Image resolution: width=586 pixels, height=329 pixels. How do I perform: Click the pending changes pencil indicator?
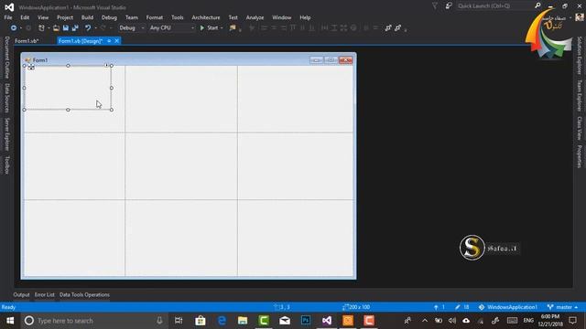tap(461, 307)
